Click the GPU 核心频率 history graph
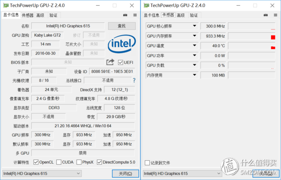281x180 pixels. click(x=251, y=26)
